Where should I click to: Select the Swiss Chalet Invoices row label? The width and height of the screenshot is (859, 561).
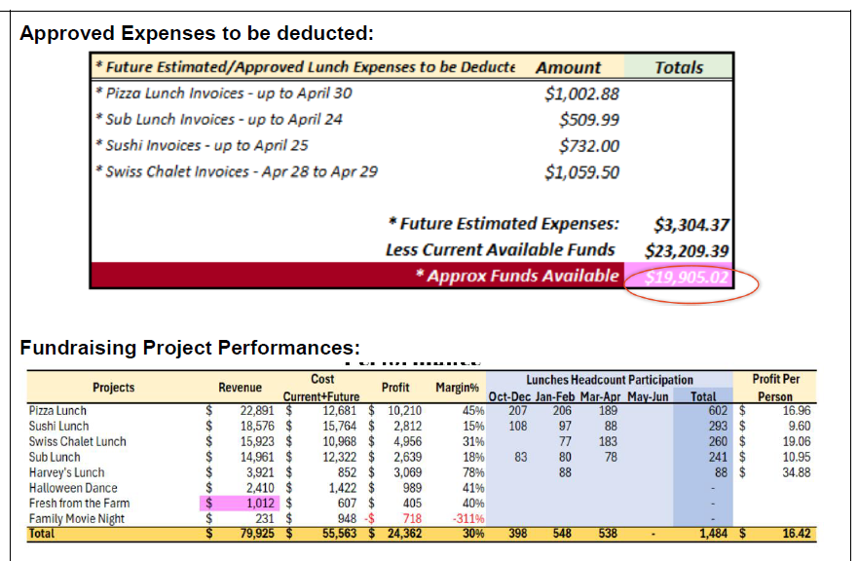237,172
